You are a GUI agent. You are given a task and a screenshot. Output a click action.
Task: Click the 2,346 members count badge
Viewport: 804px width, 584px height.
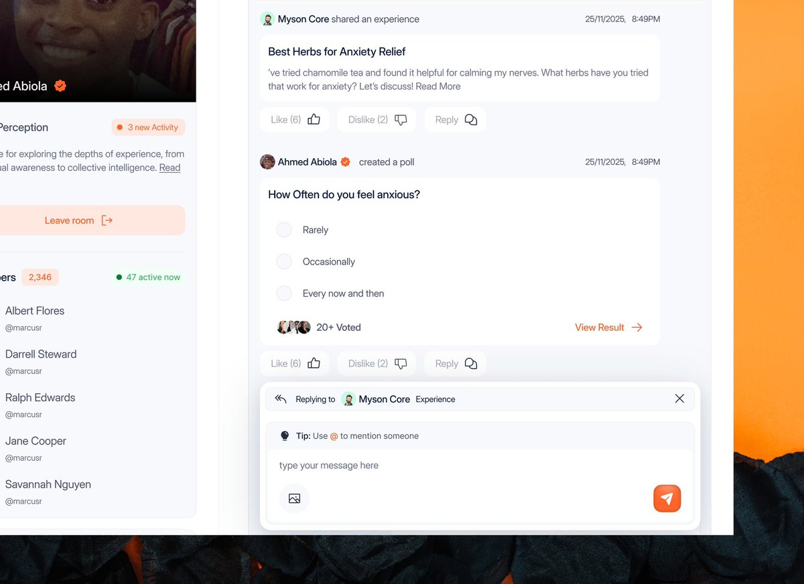pos(40,277)
